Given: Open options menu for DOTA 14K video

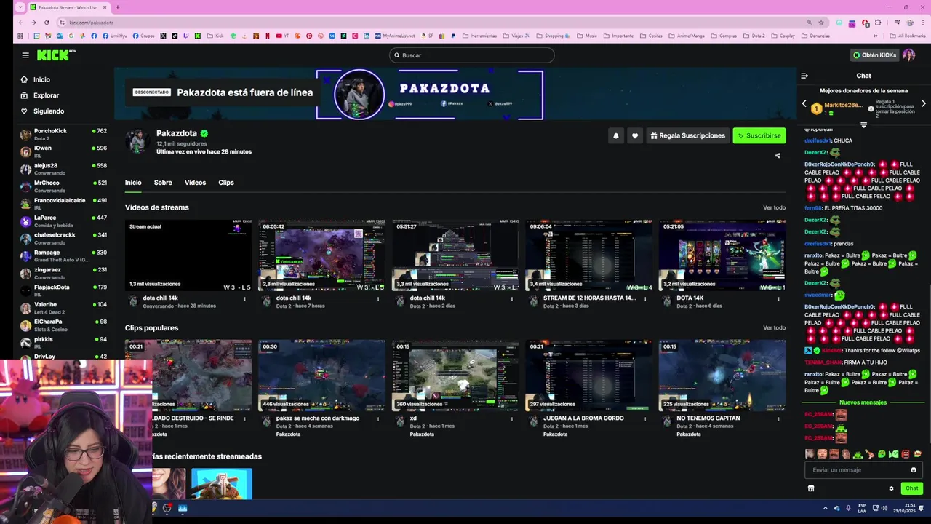Looking at the screenshot, I should 778,298.
